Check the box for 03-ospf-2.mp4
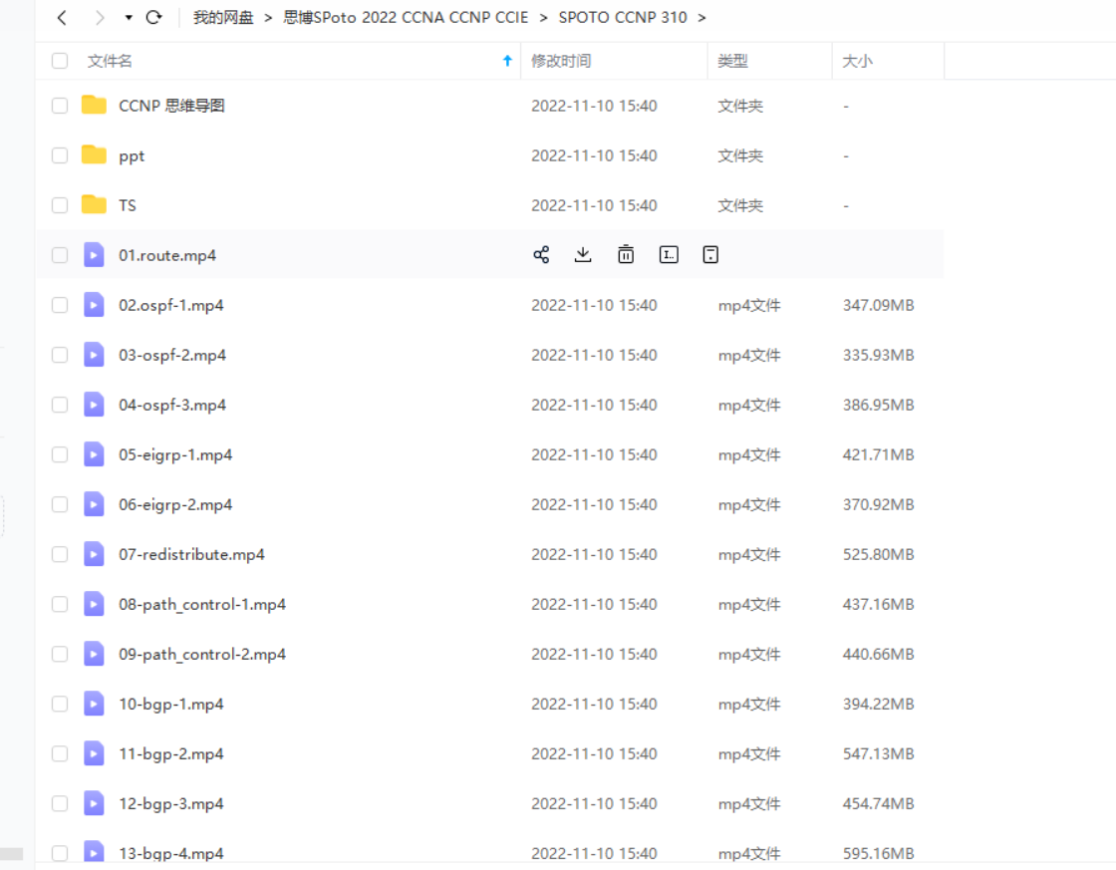1116x870 pixels. point(60,355)
